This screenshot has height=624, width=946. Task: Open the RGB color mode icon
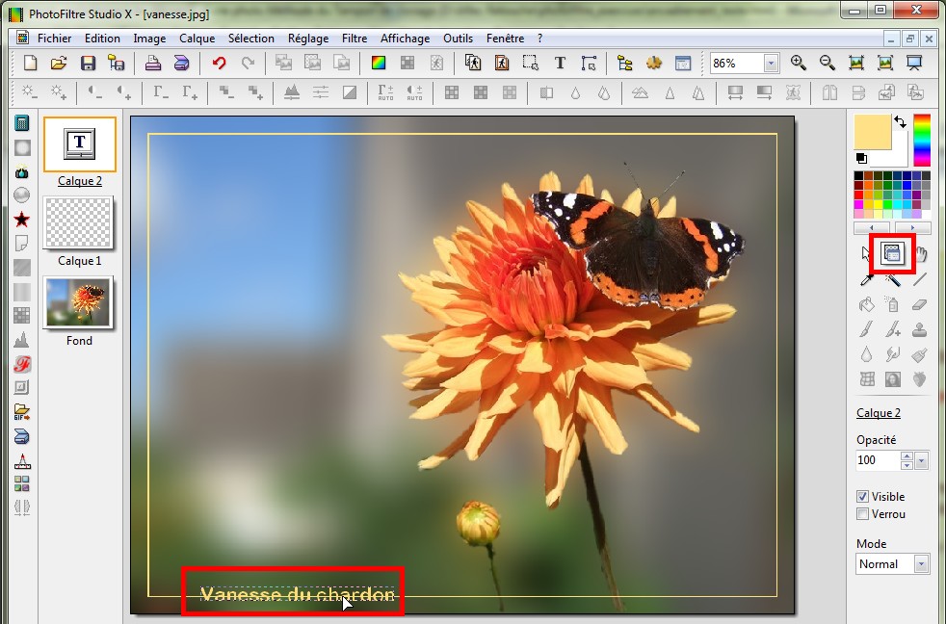[379, 63]
